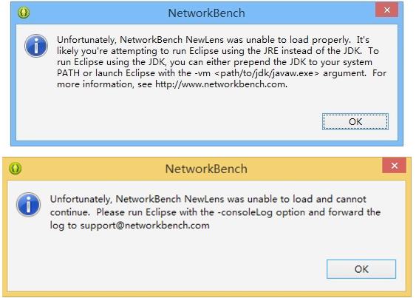This screenshot has height=298, width=416.
Task: Click the NetworkBench title on the blue title bar
Action: 206,13
